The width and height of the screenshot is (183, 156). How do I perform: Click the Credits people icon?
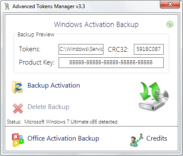coord(136,140)
